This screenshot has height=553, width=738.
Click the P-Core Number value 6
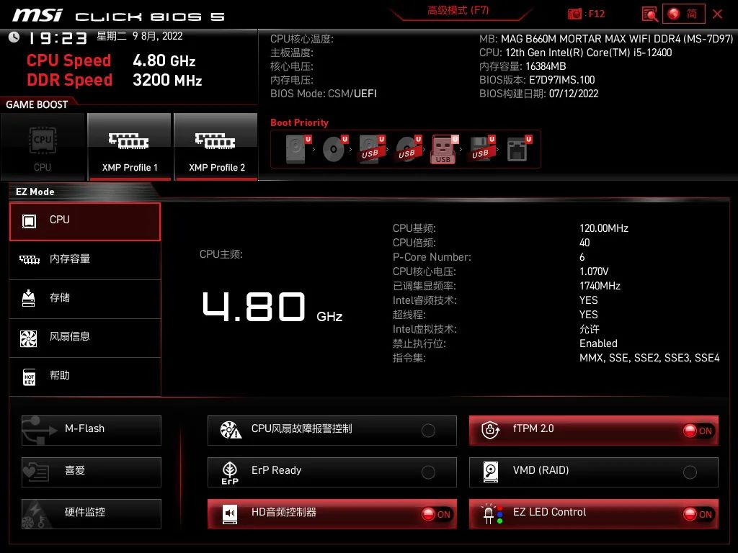[x=582, y=257]
